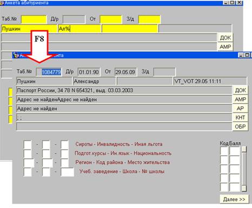Click the contacts row next to КНТ
Image resolution: width=252 pixels, height=208 pixels.
click(x=124, y=118)
